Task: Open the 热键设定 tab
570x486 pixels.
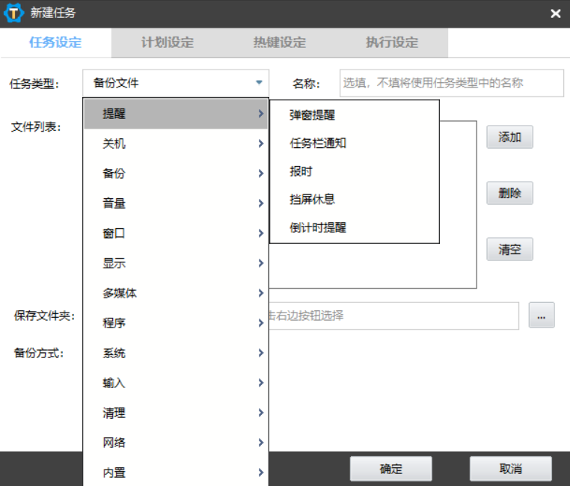Action: click(280, 43)
